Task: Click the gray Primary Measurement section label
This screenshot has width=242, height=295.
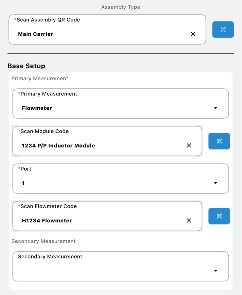Action: click(x=40, y=78)
